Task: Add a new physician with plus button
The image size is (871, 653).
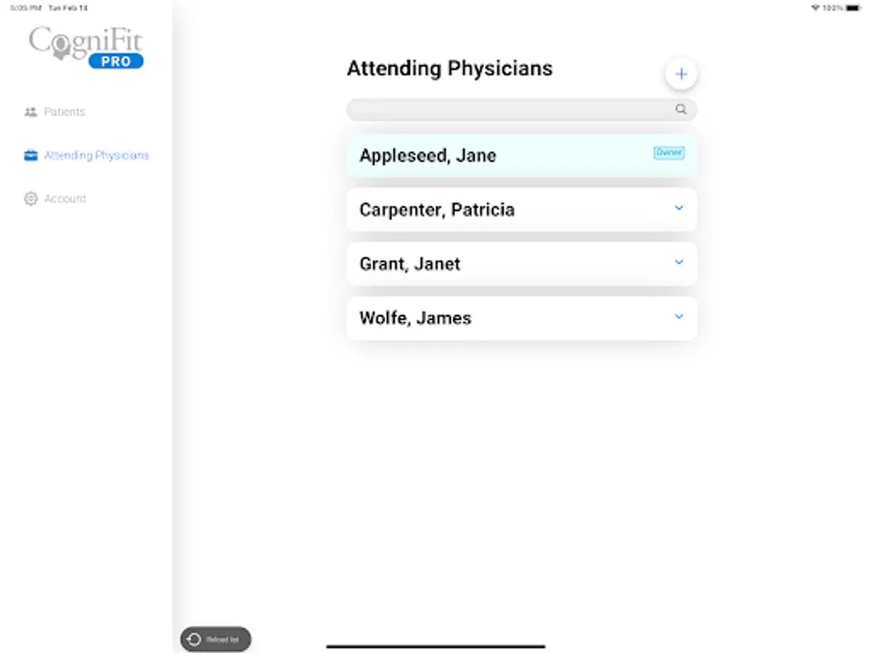Action: coord(681,74)
